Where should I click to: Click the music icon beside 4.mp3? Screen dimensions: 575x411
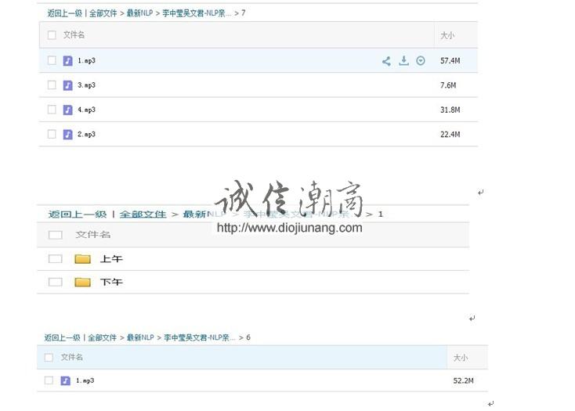pyautogui.click(x=68, y=110)
